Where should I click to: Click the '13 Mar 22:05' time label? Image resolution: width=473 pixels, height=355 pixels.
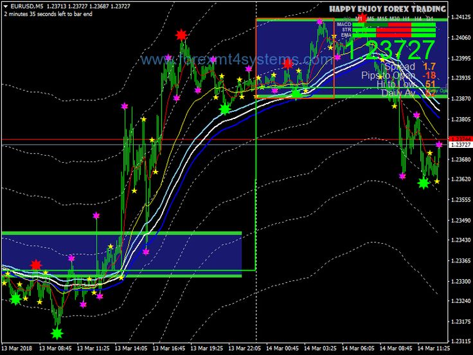pyautogui.click(x=245, y=349)
